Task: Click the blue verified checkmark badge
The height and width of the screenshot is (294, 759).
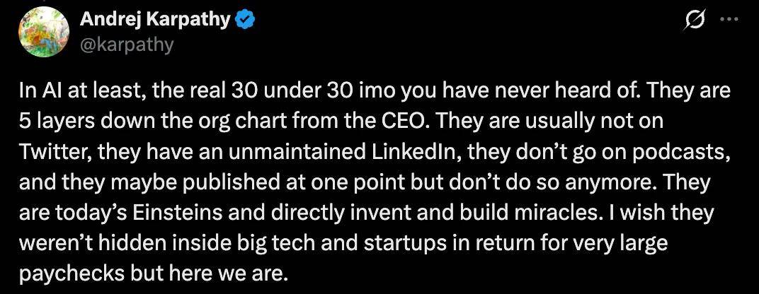Action: point(245,20)
